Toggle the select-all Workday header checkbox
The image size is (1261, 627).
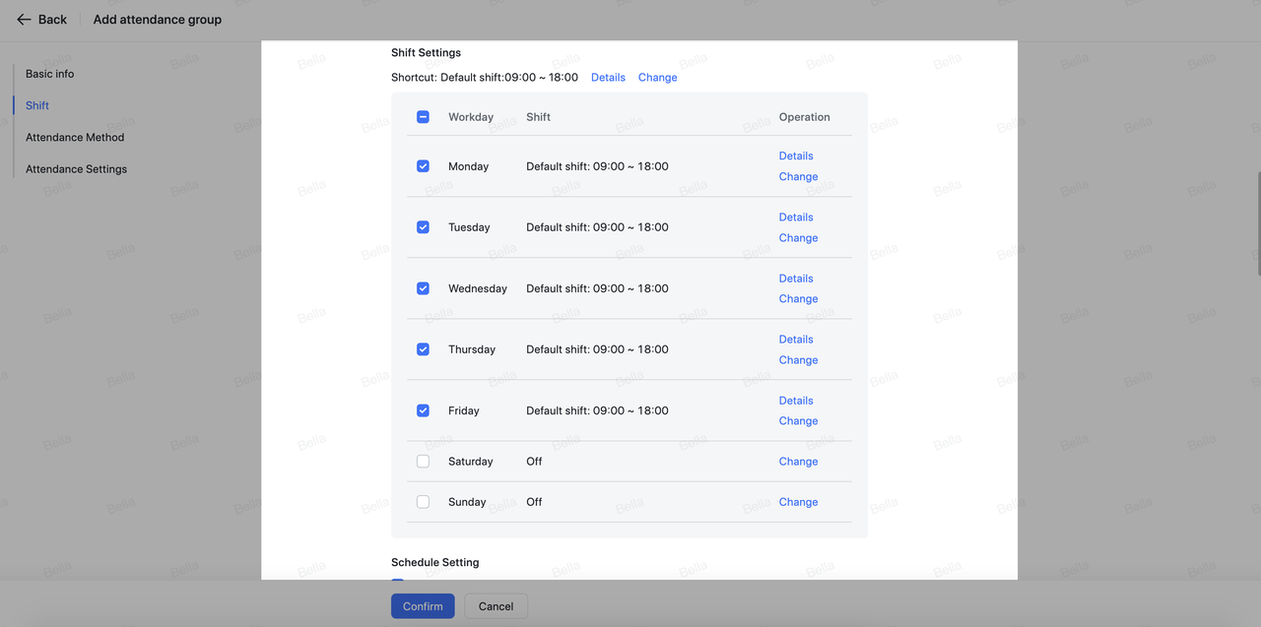(423, 117)
